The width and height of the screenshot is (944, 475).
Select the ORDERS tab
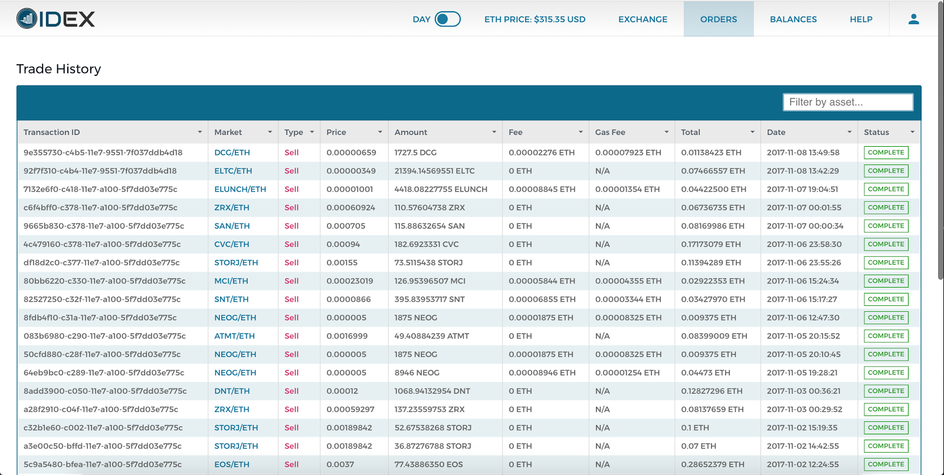[x=719, y=19]
